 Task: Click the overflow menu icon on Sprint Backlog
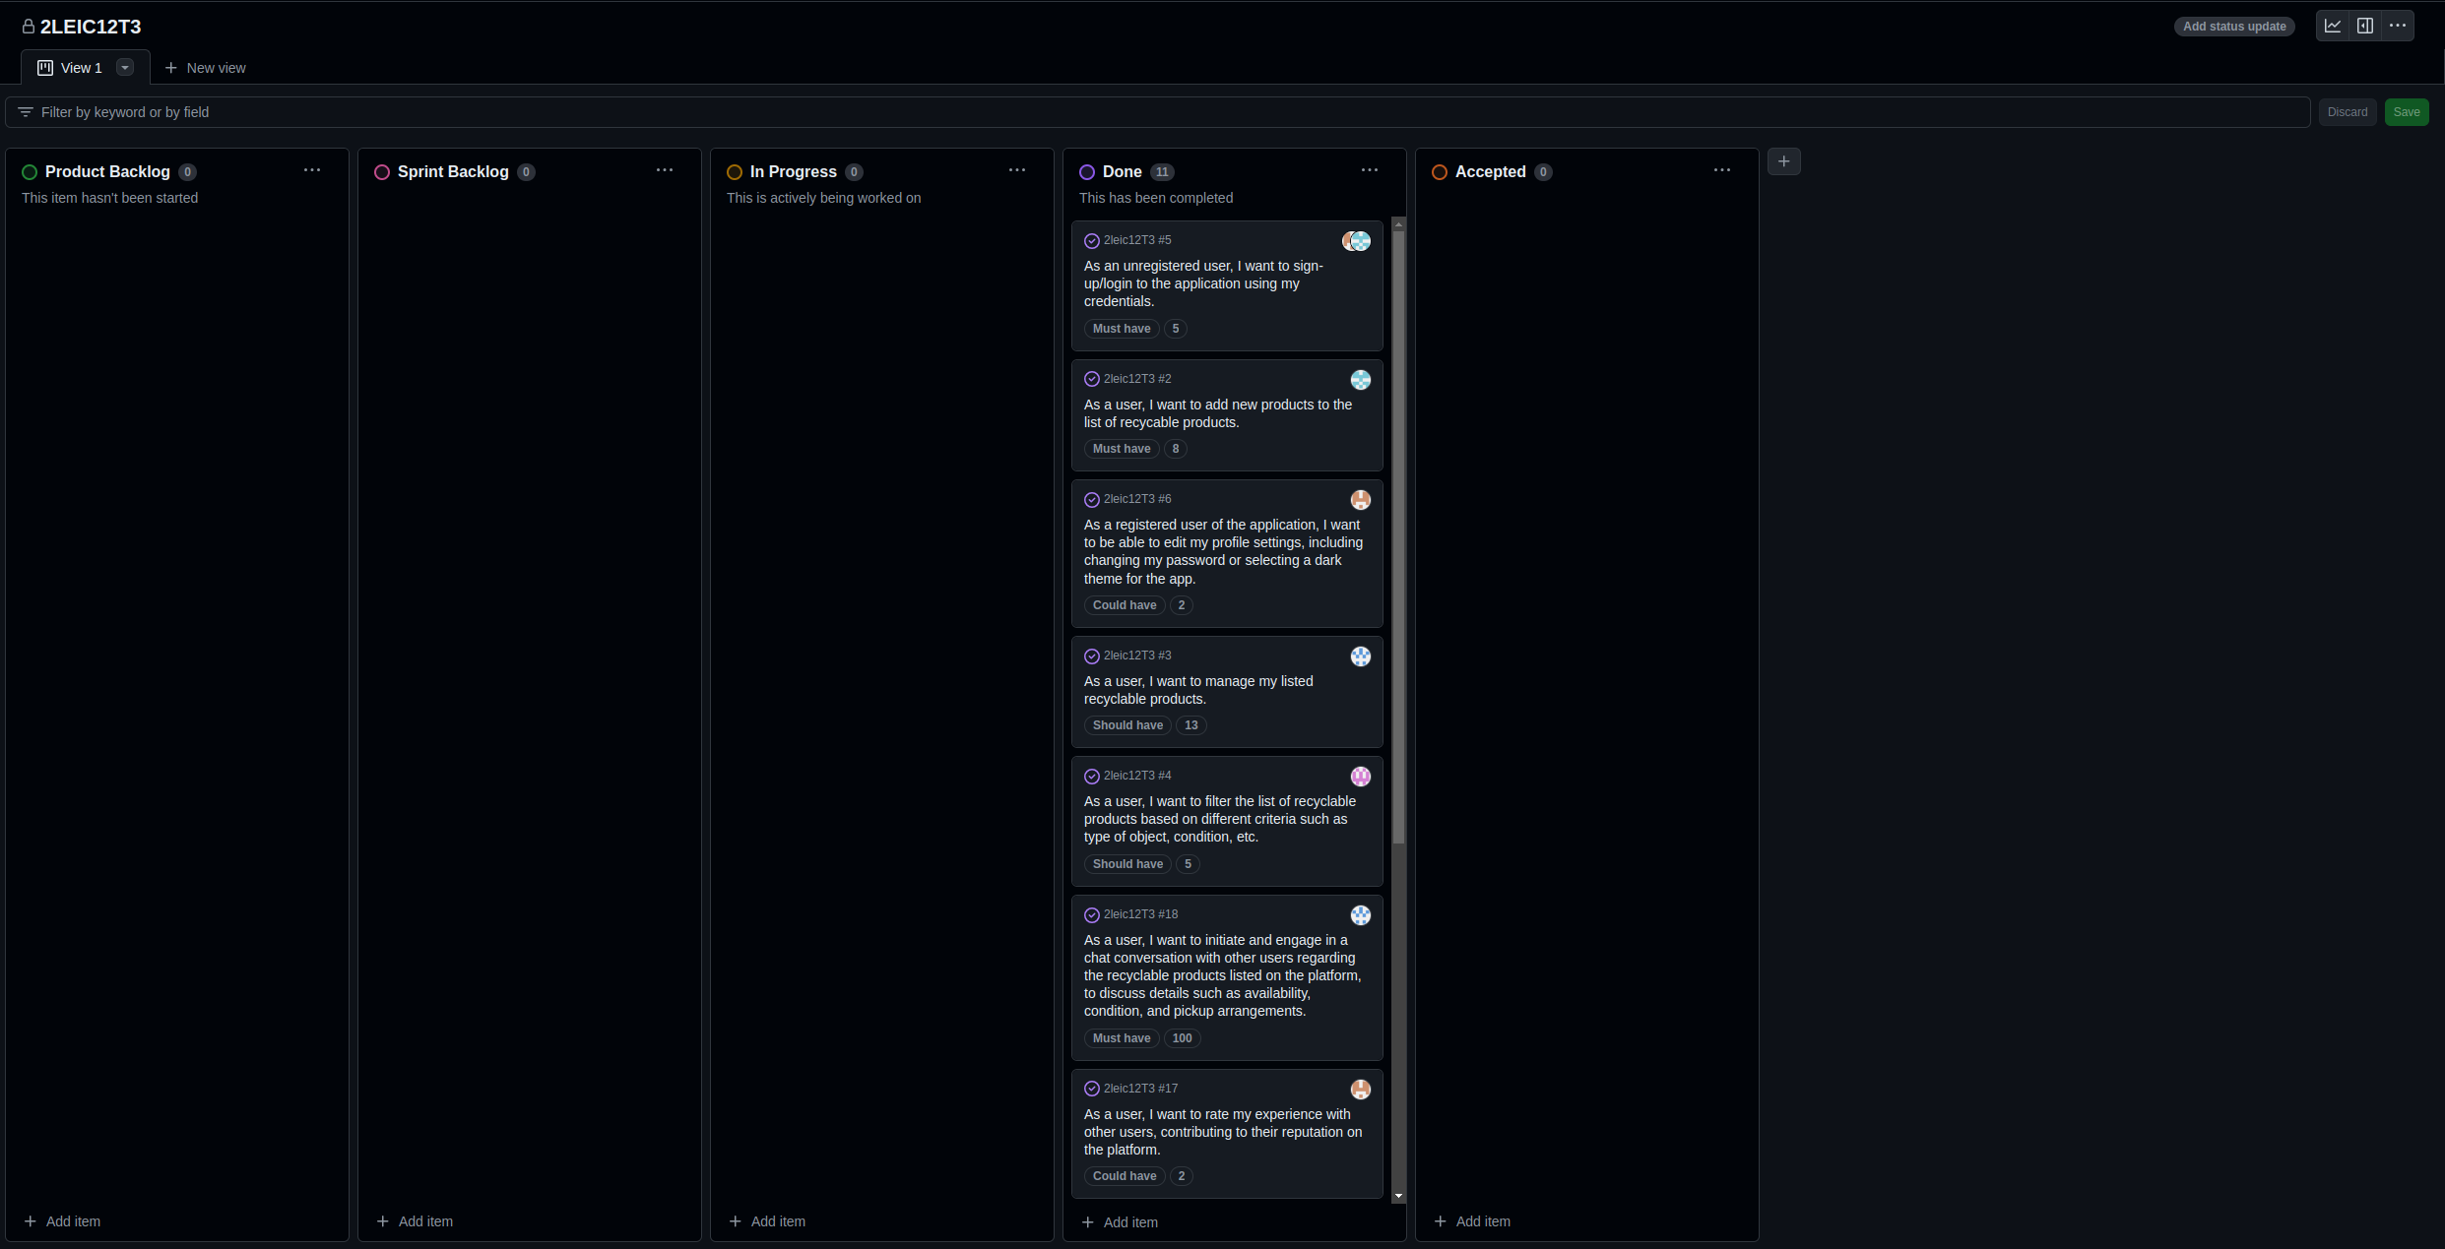663,172
